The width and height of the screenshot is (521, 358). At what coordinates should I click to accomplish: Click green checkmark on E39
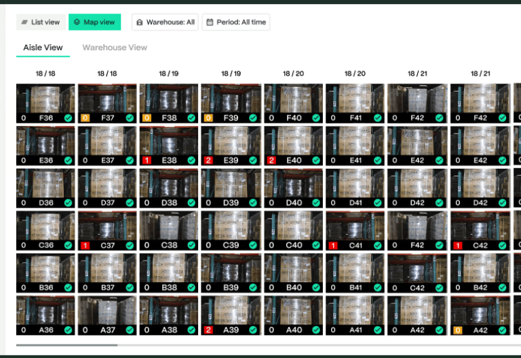tap(253, 161)
